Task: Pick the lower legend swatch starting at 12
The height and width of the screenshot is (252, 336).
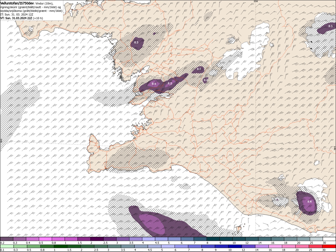Action: (x=249, y=246)
